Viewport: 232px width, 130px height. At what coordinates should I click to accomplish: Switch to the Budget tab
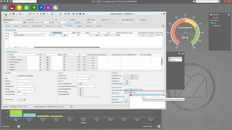click(x=79, y=26)
